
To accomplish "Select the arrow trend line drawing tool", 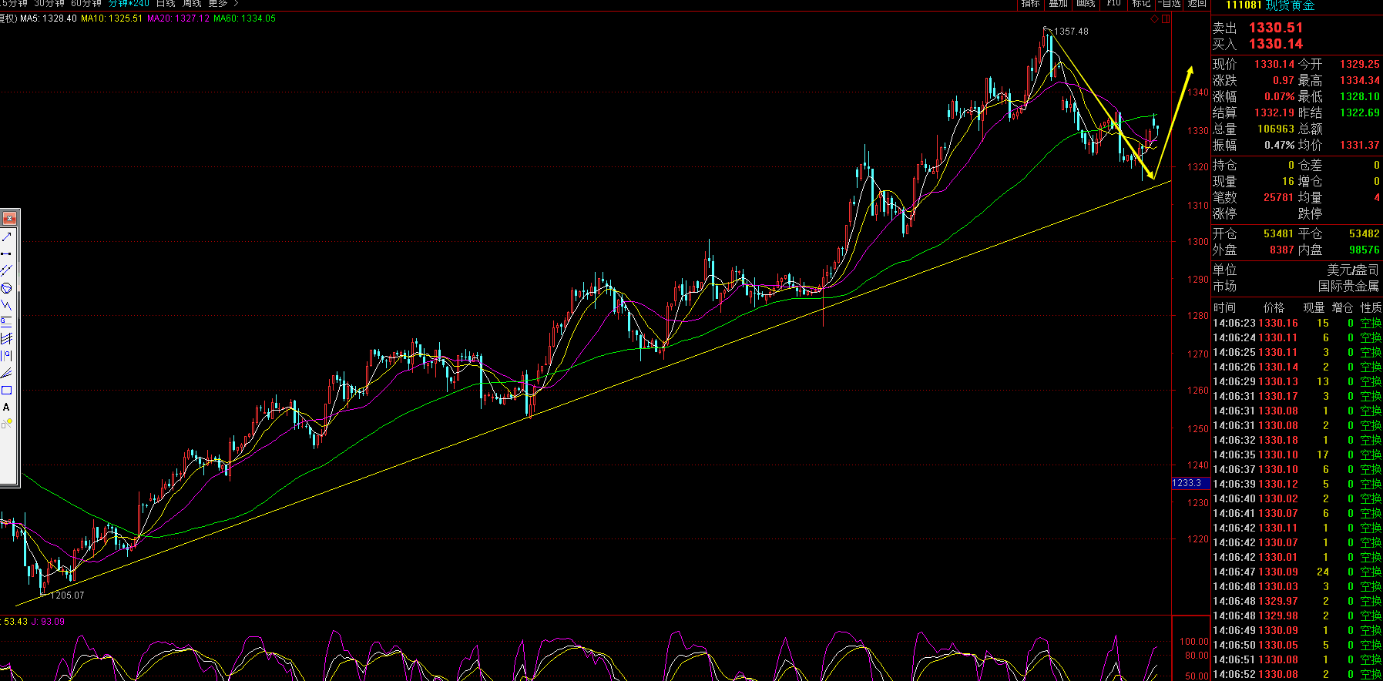I will [7, 237].
